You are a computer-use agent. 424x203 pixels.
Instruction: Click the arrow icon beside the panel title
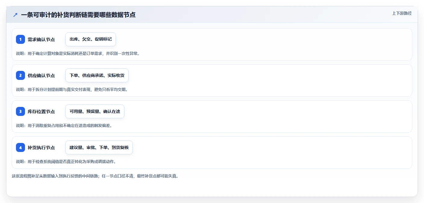pos(15,15)
